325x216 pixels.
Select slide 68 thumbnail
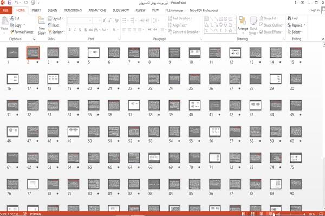154,158
